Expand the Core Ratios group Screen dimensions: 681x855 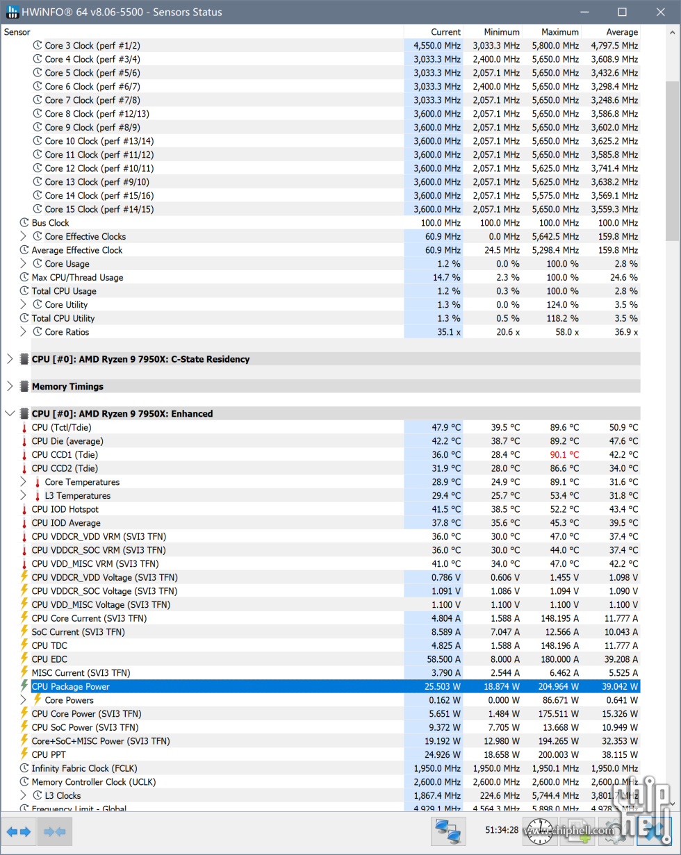pos(23,332)
